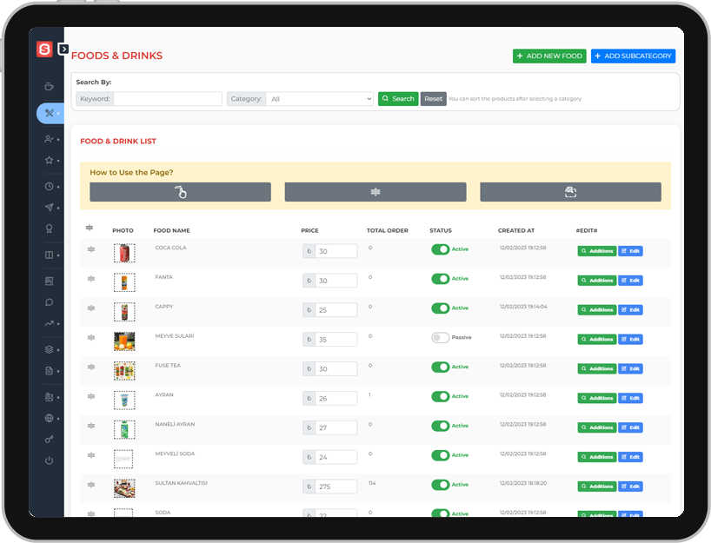Open the layers stack sidebar icon

pos(50,349)
